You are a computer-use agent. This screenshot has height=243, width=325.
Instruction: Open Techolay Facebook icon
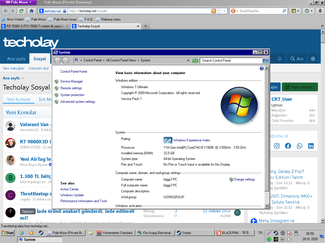[x=288, y=146]
